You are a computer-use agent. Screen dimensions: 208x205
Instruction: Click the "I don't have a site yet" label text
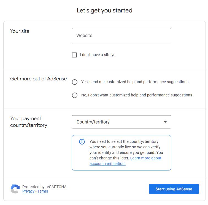coord(98,55)
